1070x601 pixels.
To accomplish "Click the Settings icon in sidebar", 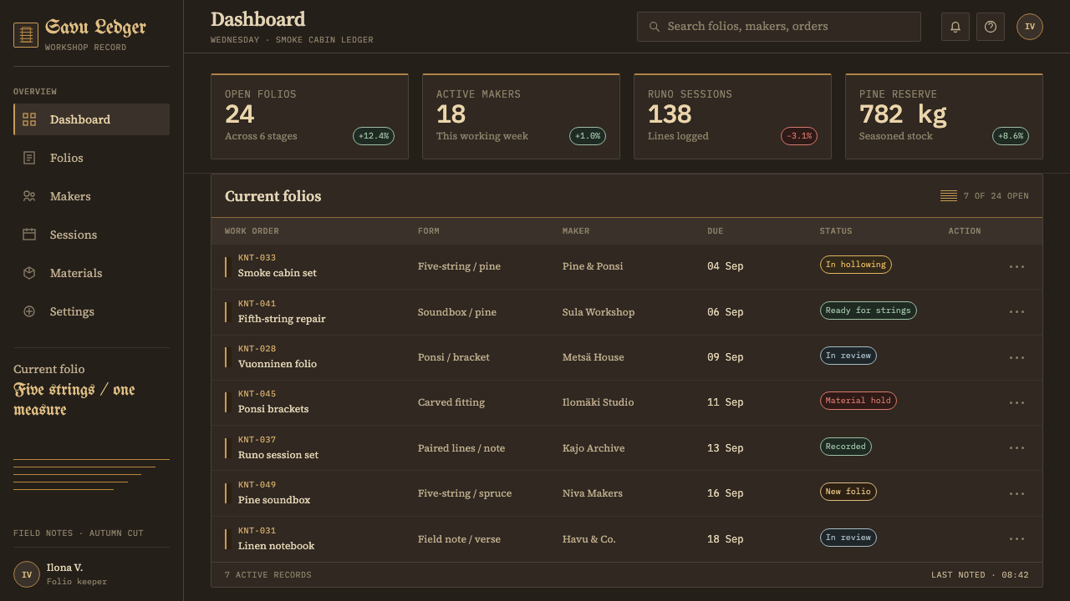I will click(x=29, y=311).
